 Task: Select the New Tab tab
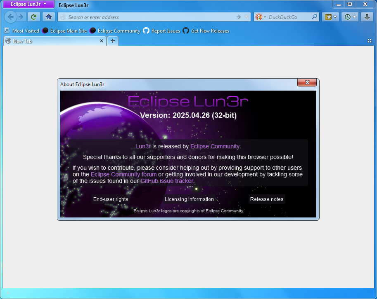(50, 41)
